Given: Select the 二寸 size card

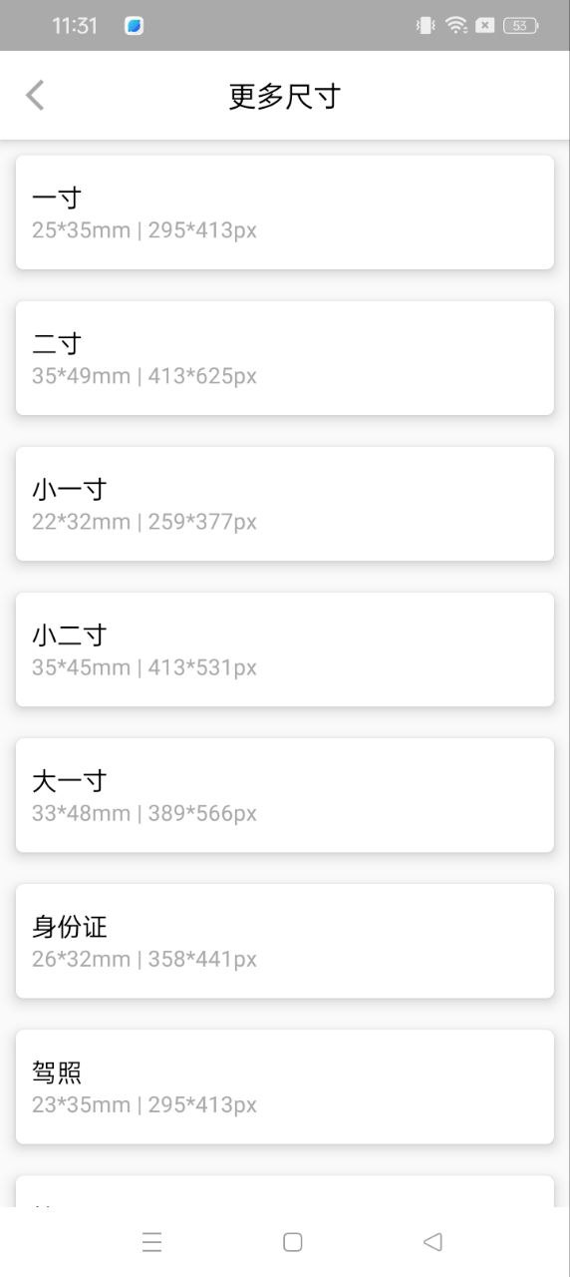Looking at the screenshot, I should coord(285,357).
